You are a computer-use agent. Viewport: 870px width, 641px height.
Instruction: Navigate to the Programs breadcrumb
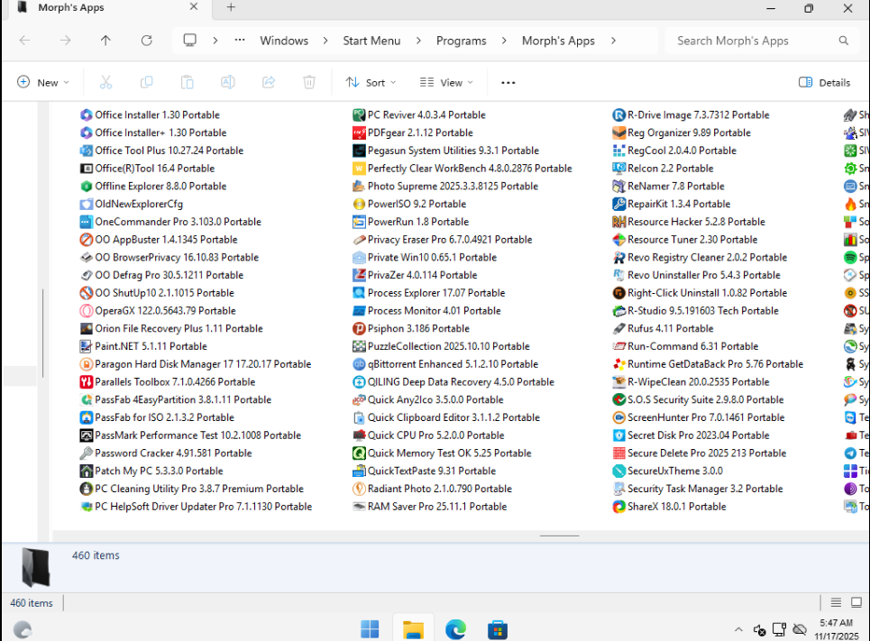click(461, 41)
